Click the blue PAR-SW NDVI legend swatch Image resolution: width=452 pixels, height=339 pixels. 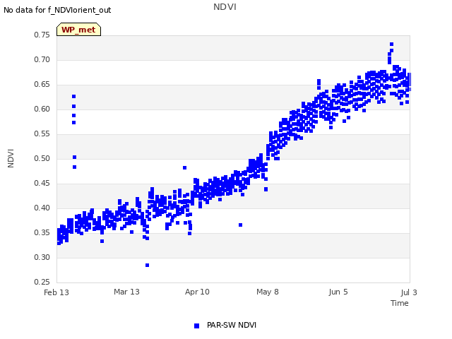[196, 326]
